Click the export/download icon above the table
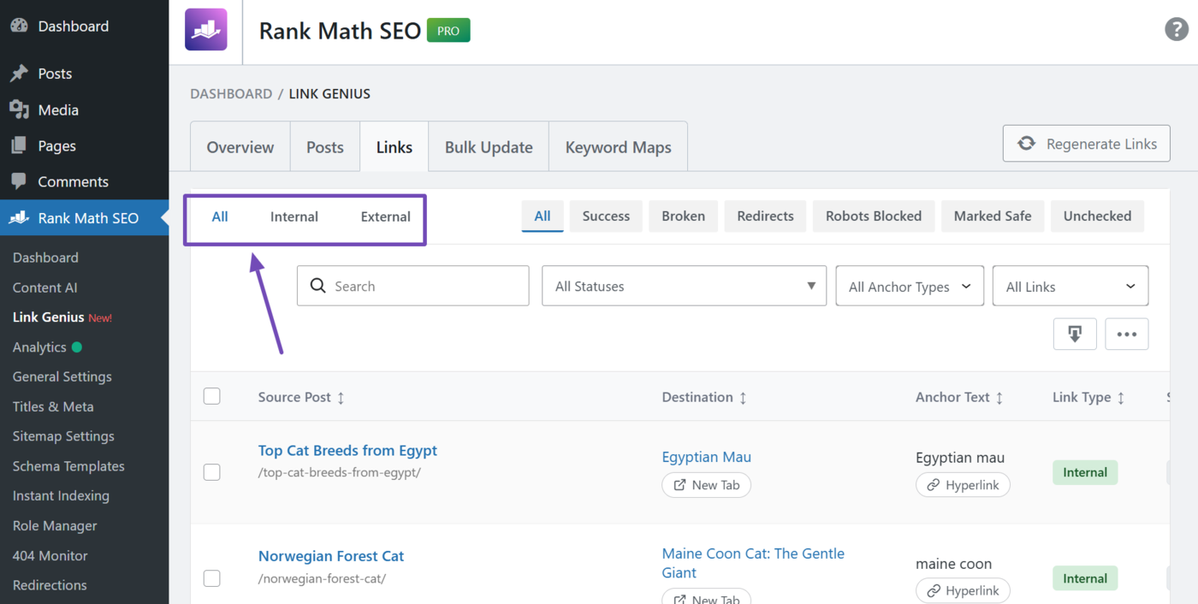This screenshot has width=1198, height=604. click(x=1075, y=334)
